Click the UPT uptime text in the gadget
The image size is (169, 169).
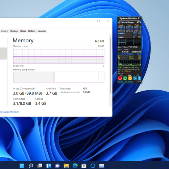[x=124, y=71]
